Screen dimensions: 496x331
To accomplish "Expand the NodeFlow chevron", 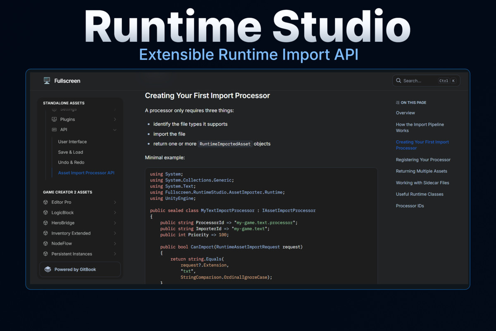I will [115, 244].
